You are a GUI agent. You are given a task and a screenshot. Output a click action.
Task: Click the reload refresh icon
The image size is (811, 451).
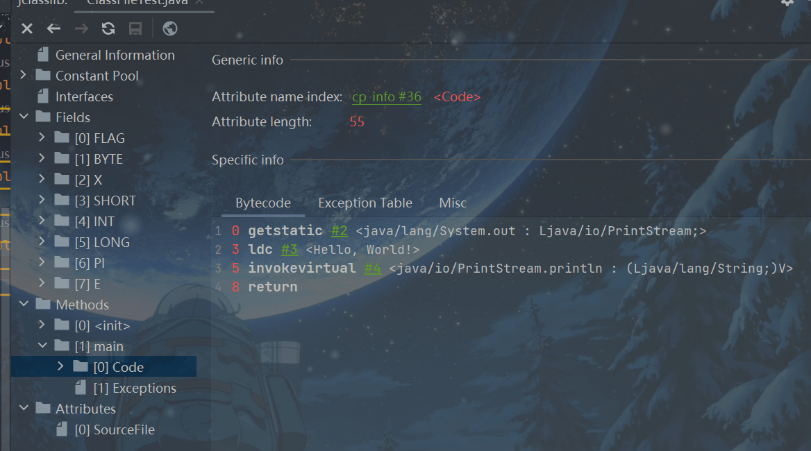[108, 28]
